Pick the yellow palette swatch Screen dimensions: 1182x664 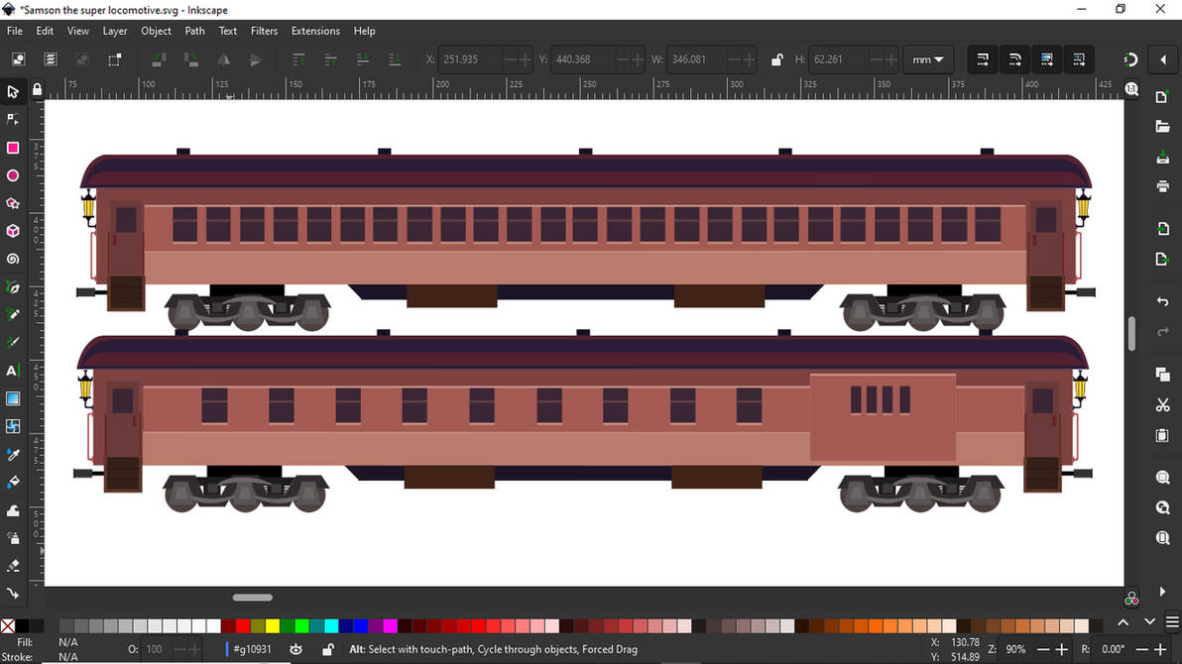pyautogui.click(x=272, y=625)
